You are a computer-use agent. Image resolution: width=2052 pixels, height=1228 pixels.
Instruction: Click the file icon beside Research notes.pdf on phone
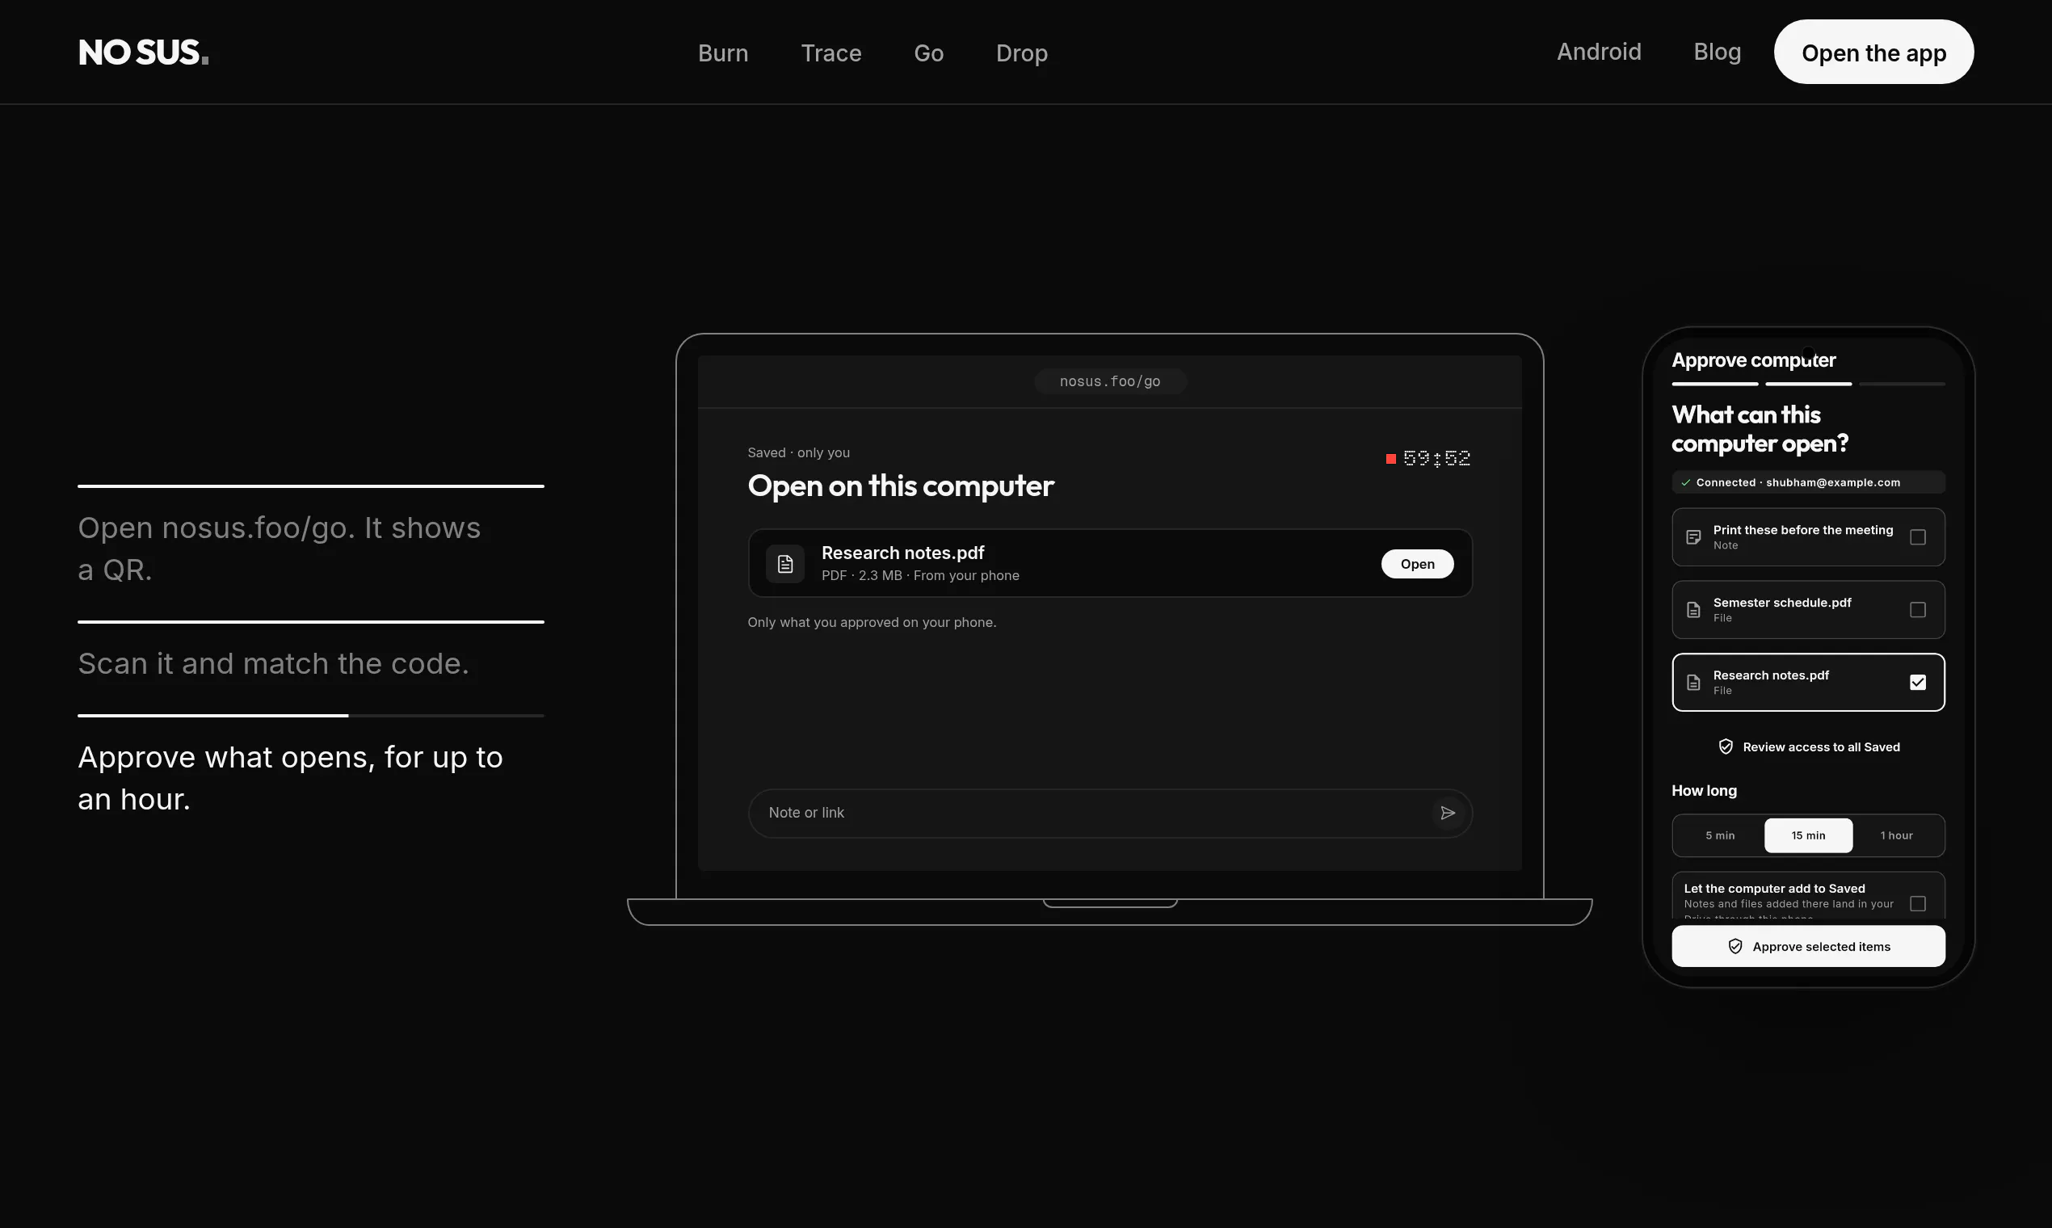coord(1693,683)
